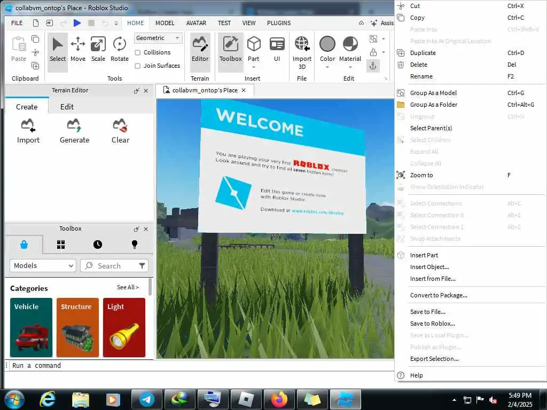Click the New file icon
Screen dimensions: 547x410
[36, 23]
